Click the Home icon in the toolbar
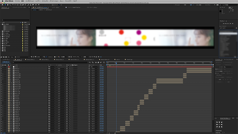This screenshot has height=134, width=238. click(3, 5)
